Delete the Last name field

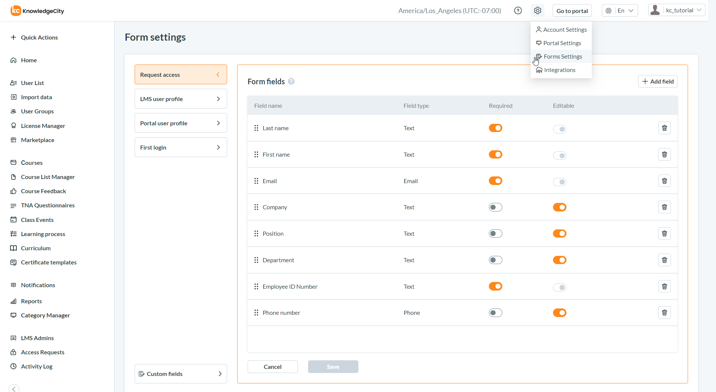[x=664, y=128]
